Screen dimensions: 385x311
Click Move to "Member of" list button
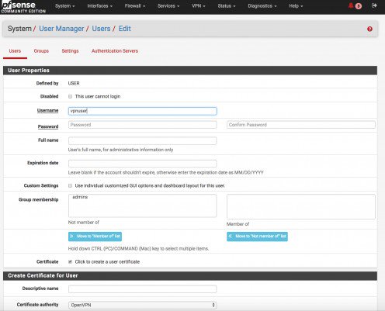coord(95,237)
